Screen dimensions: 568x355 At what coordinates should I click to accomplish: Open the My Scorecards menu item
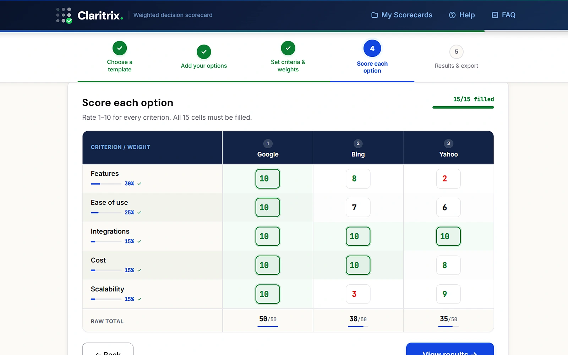402,15
